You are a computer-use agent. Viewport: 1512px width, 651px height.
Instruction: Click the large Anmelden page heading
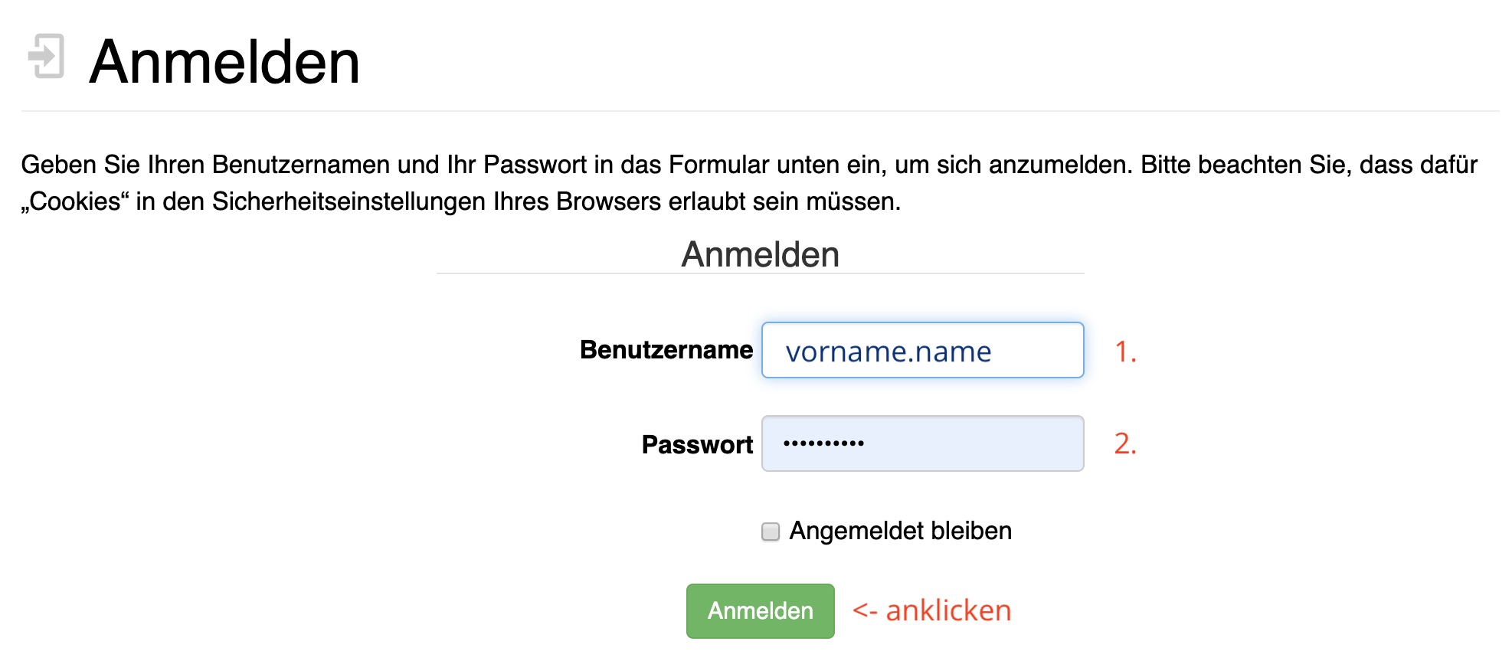click(x=224, y=61)
